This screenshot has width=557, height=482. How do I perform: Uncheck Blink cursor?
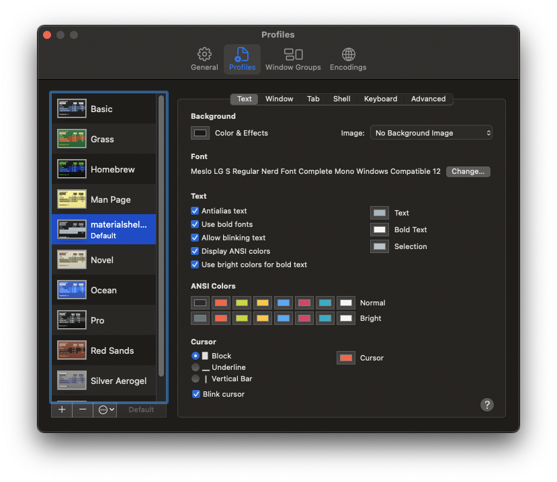[x=196, y=394]
